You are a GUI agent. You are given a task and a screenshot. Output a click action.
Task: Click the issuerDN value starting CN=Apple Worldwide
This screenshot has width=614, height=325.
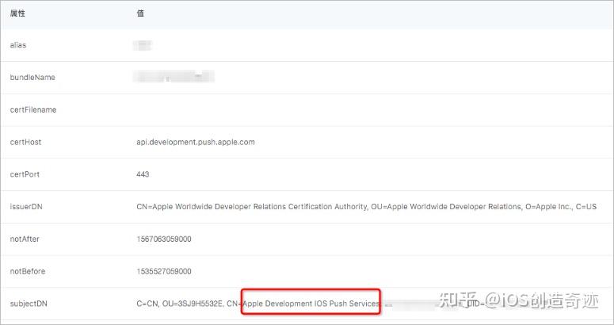point(367,207)
